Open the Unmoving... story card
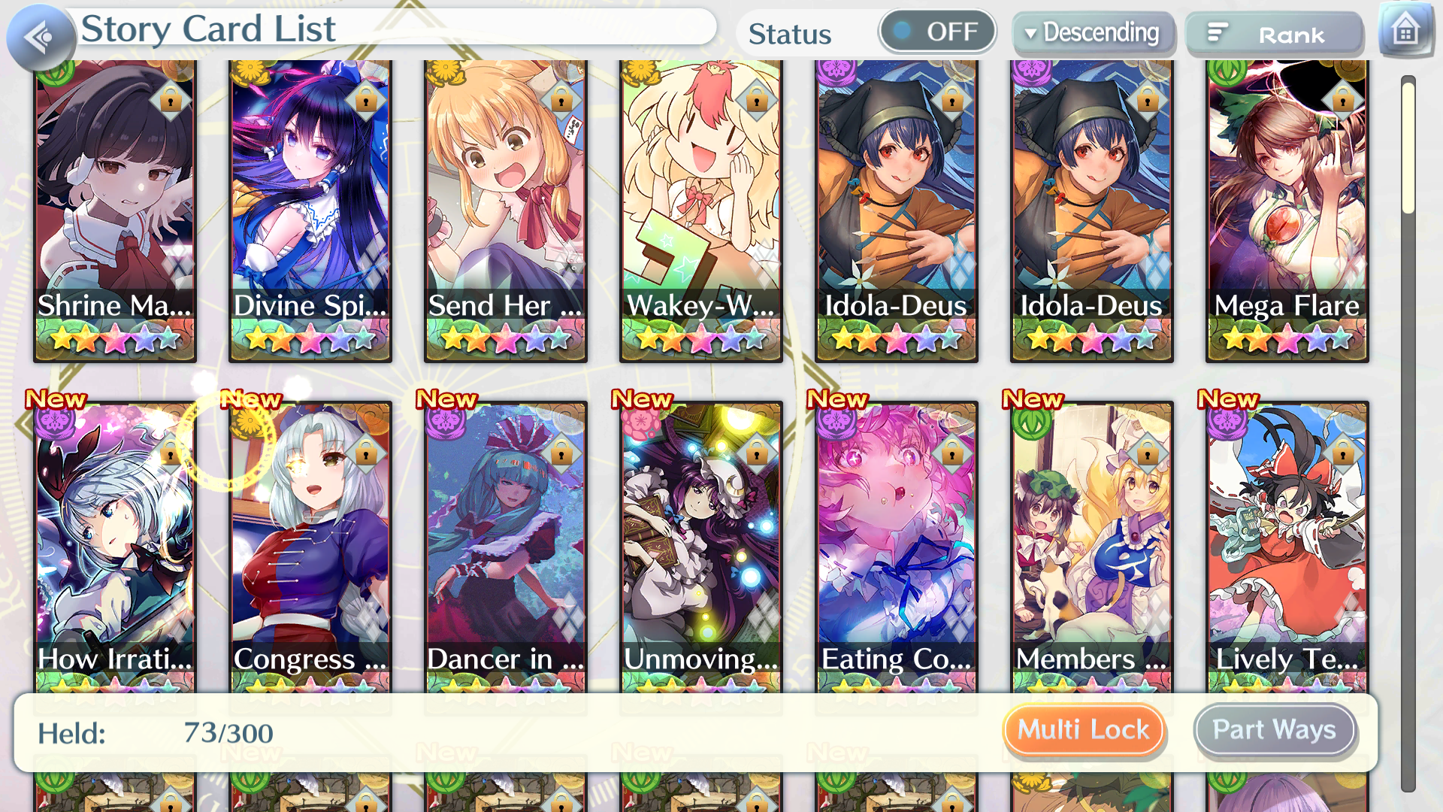This screenshot has height=812, width=1443. click(x=701, y=547)
